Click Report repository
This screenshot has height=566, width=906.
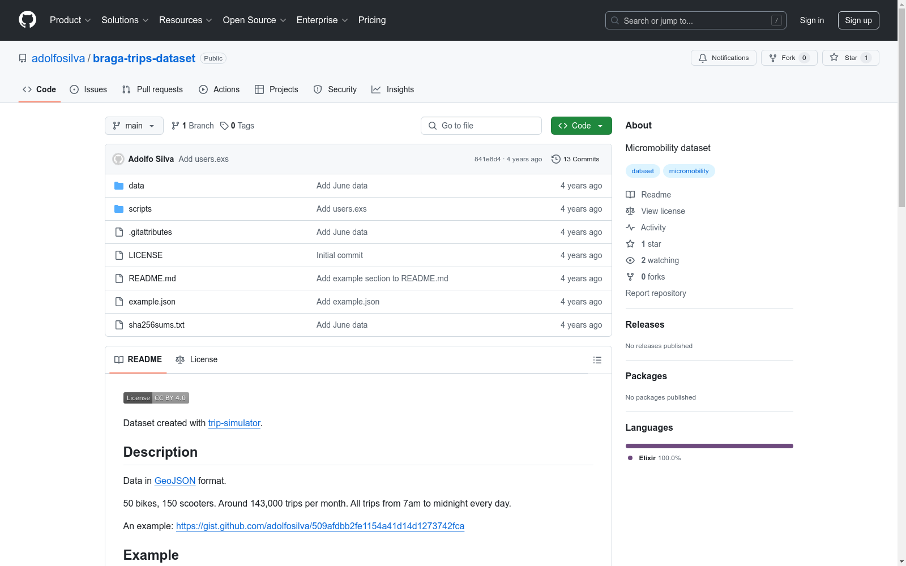pyautogui.click(x=656, y=293)
